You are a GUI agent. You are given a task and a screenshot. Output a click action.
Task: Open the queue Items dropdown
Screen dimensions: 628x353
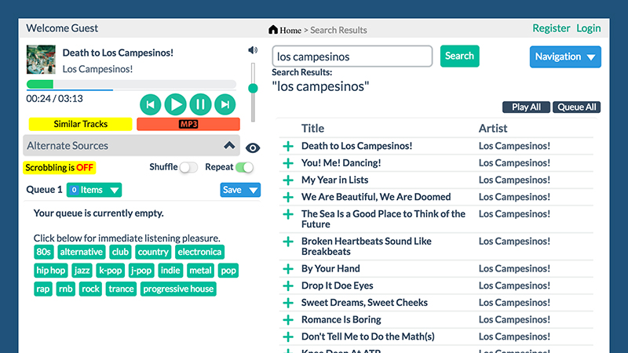point(94,190)
